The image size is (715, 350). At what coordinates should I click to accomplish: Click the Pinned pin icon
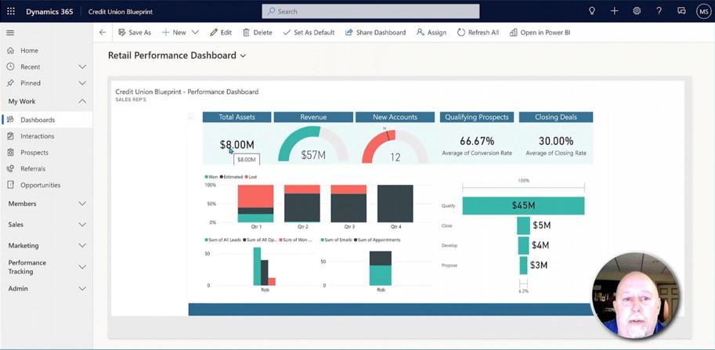point(10,83)
